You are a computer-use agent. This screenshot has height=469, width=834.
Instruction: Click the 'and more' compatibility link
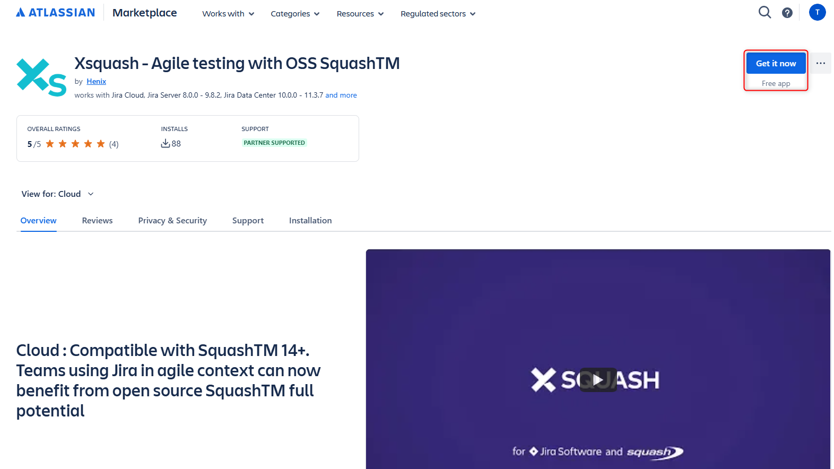click(x=341, y=95)
